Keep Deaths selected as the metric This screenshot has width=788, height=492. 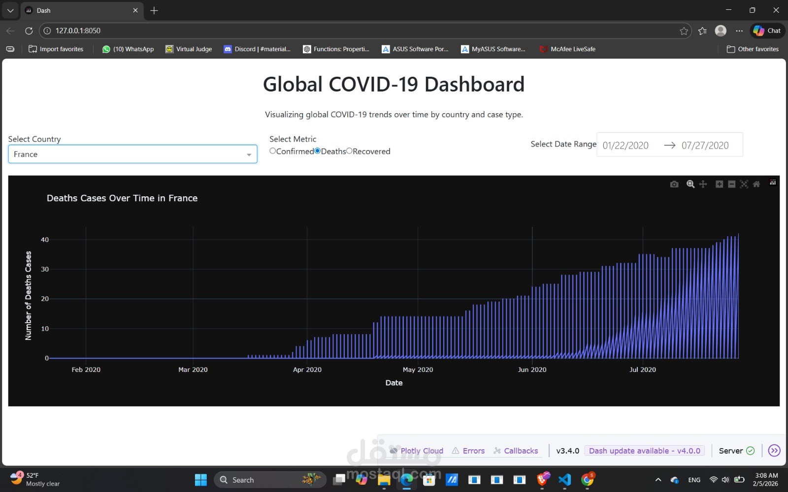[x=317, y=151]
